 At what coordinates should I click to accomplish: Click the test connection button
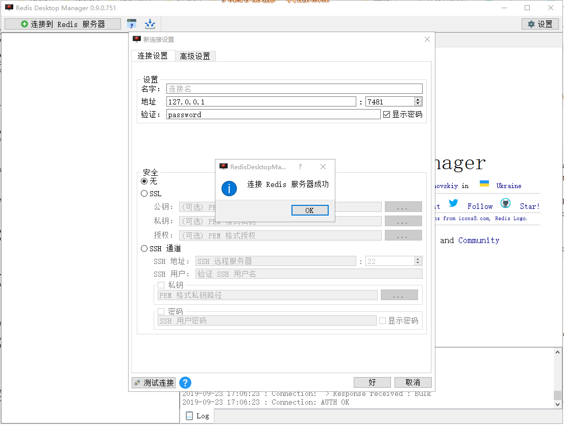(x=154, y=383)
